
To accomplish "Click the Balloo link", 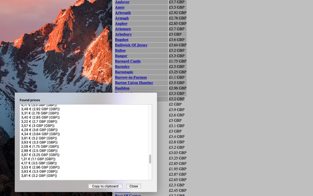I will (120, 51).
